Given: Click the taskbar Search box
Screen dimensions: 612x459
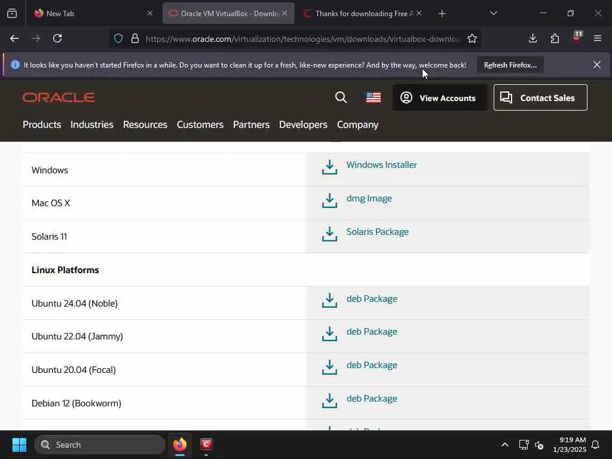Looking at the screenshot, I should [x=100, y=445].
